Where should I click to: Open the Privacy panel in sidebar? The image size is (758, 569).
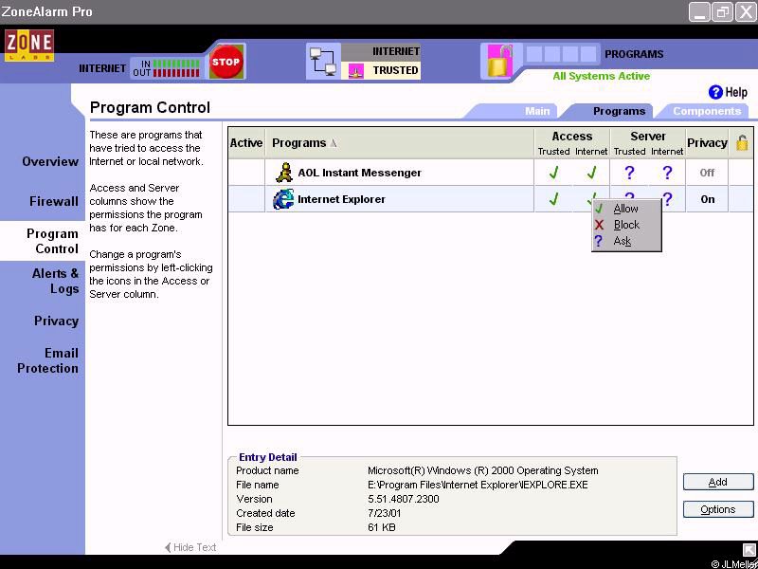(x=56, y=321)
